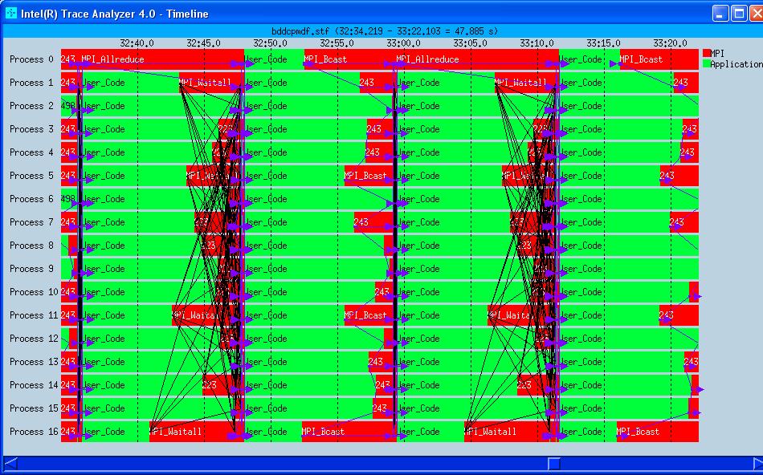Select the Process 13 row label
763x475 pixels.
[x=34, y=362]
